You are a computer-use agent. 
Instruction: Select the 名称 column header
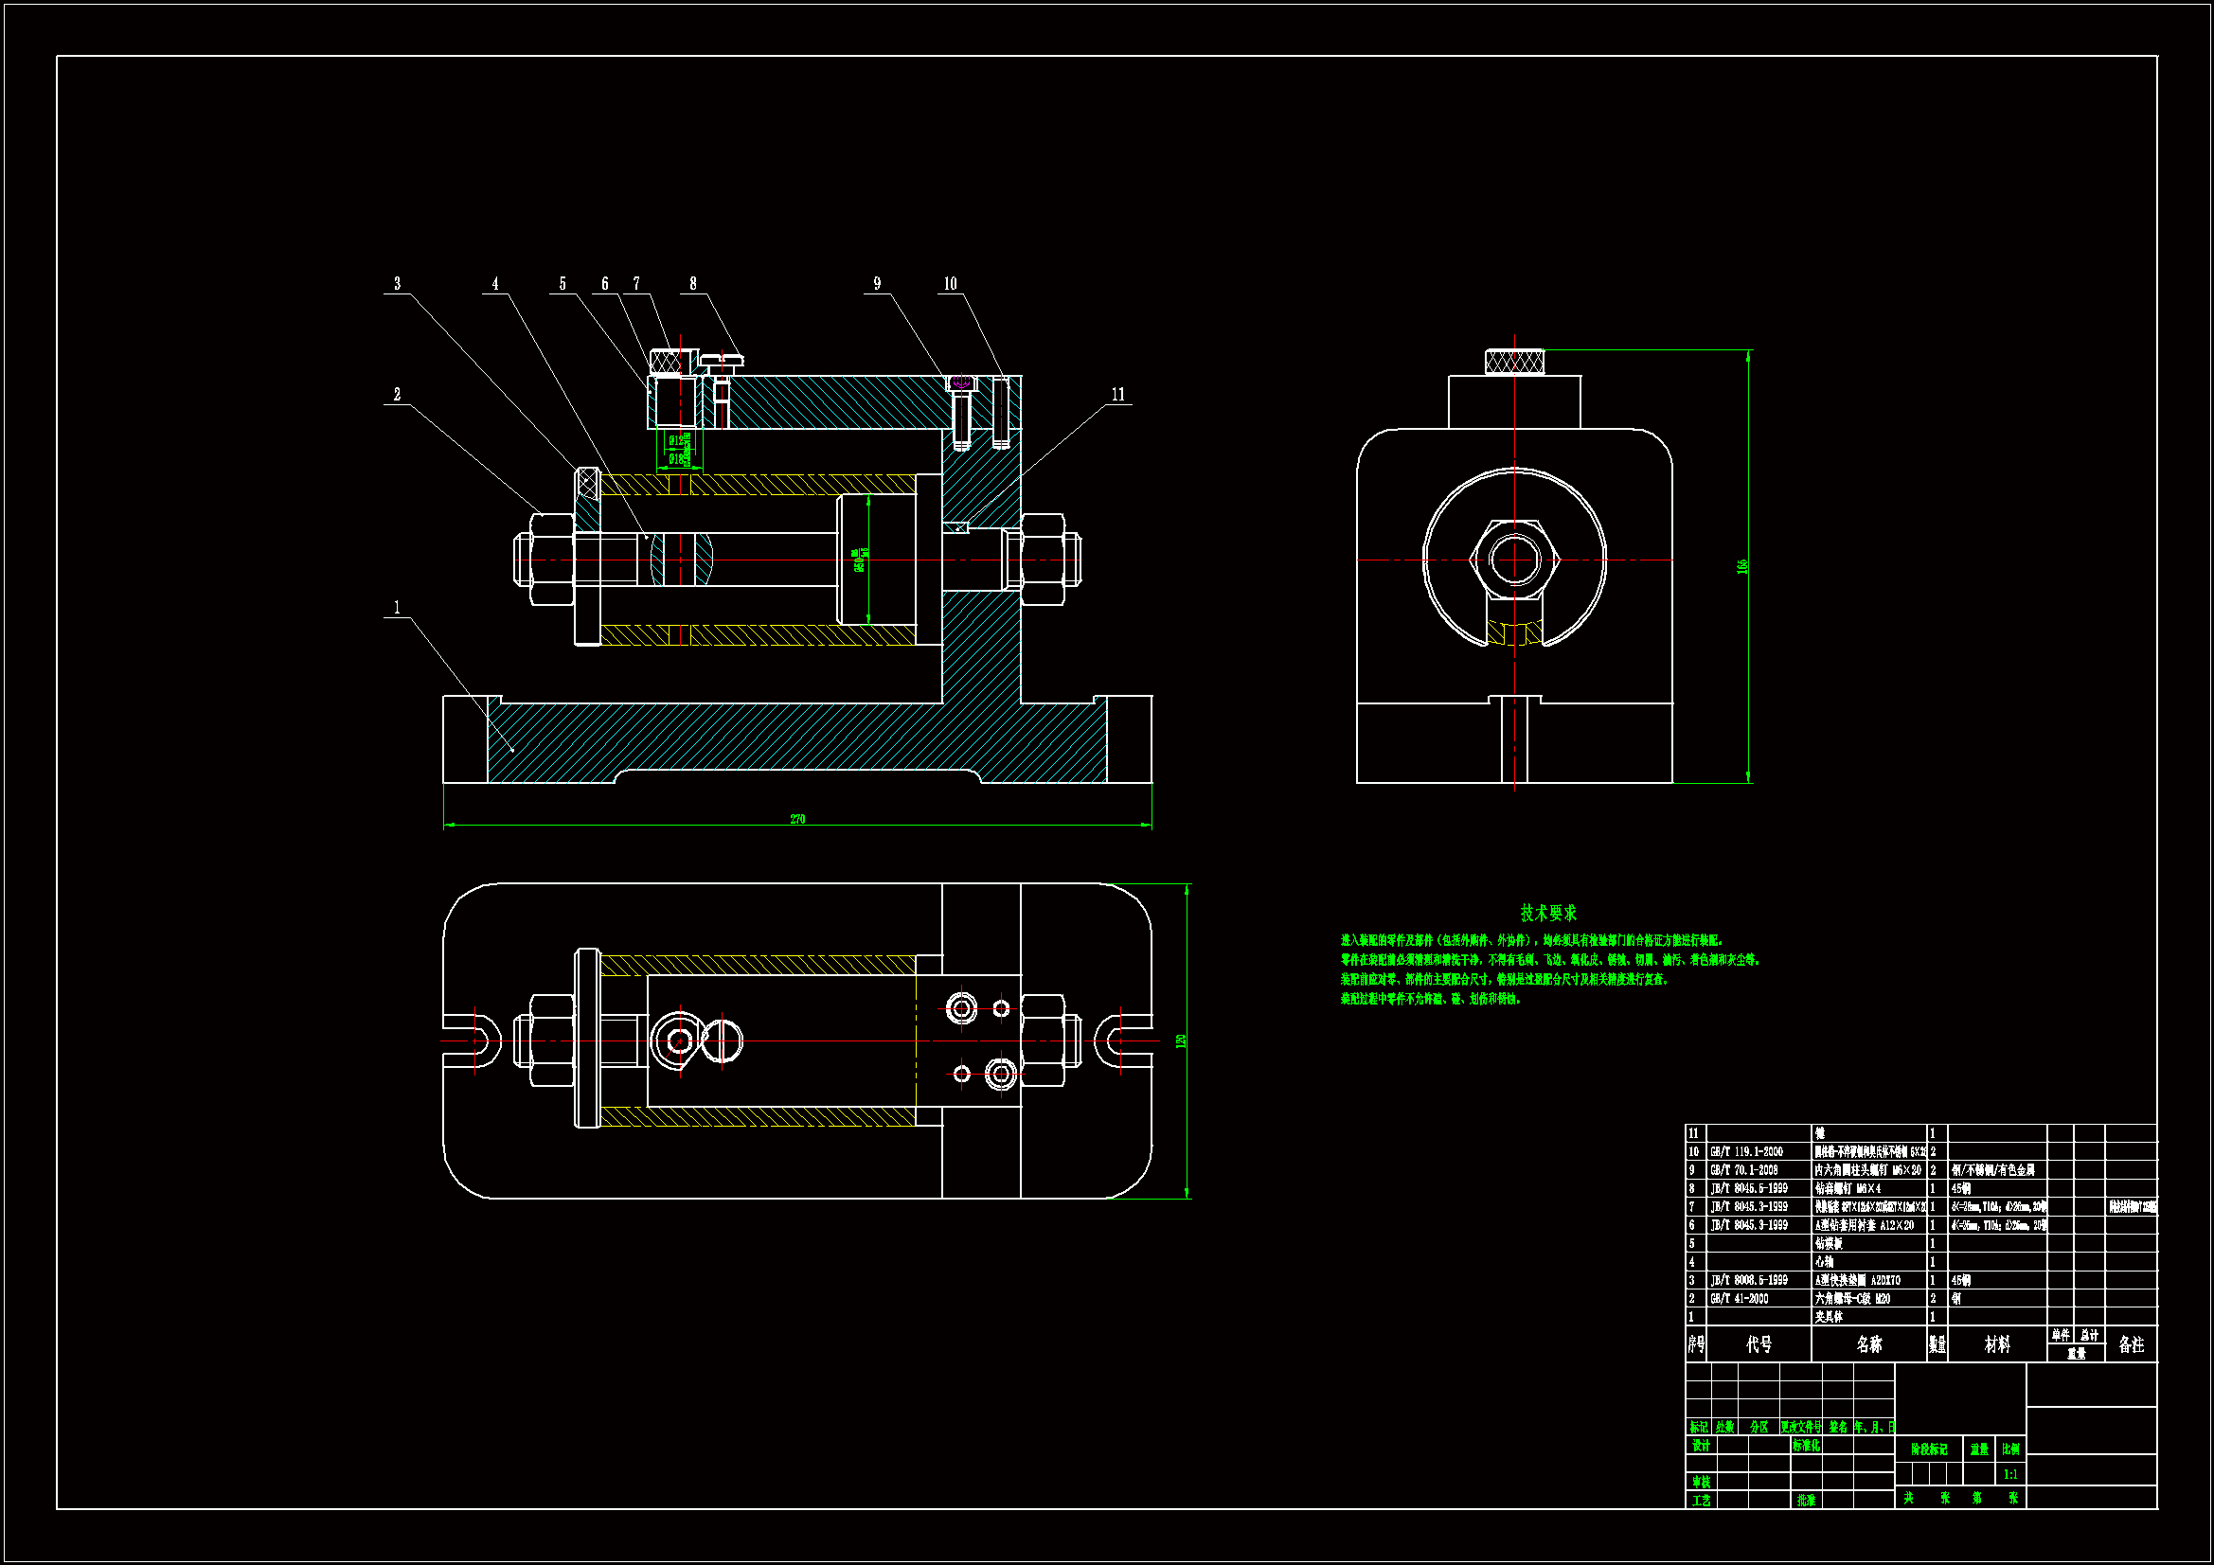click(x=1868, y=1344)
